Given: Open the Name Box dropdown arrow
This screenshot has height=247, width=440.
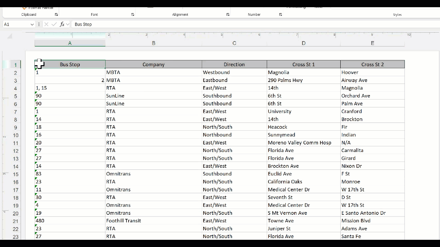Looking at the screenshot, I should click(32, 24).
